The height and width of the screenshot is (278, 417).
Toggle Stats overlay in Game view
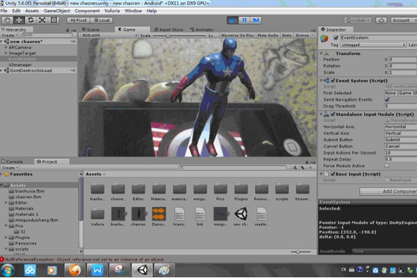click(286, 35)
